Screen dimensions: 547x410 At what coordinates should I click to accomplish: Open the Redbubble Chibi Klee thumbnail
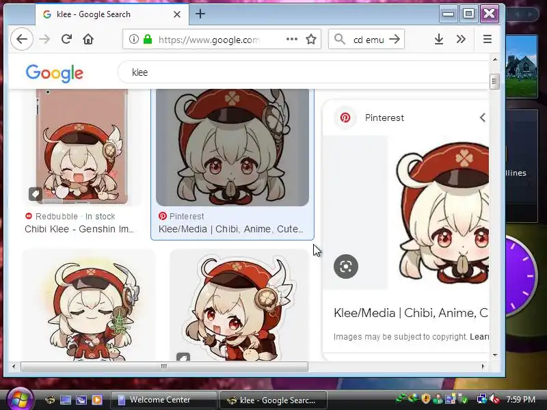click(x=82, y=147)
